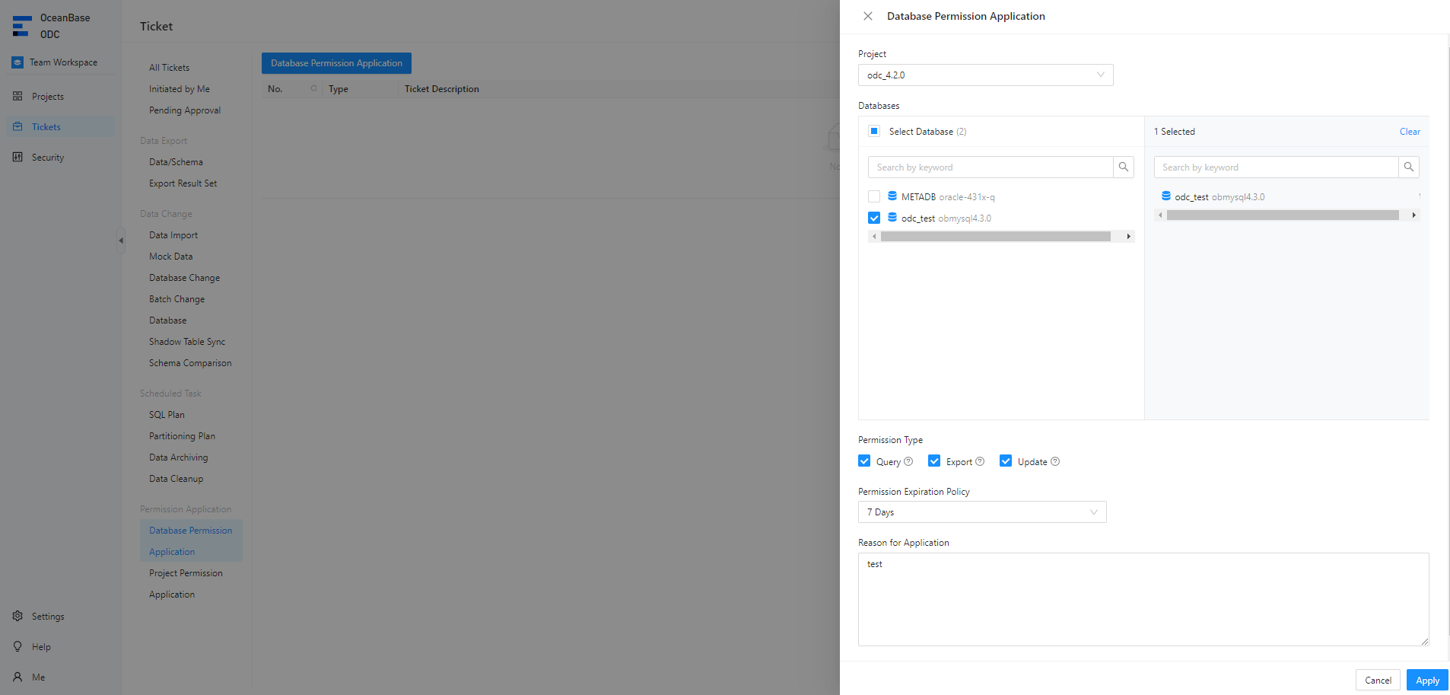Open Pending Approval tickets menu item
The image size is (1450, 695).
(x=185, y=110)
